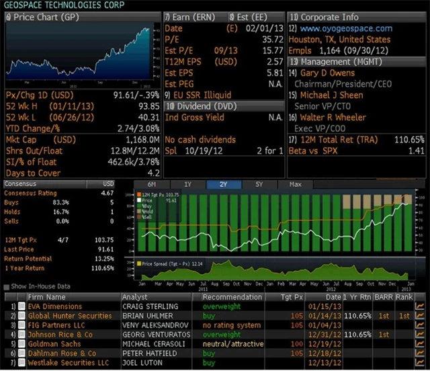Sort analyst table by Tgt Px column
430x371 pixels.
[292, 296]
